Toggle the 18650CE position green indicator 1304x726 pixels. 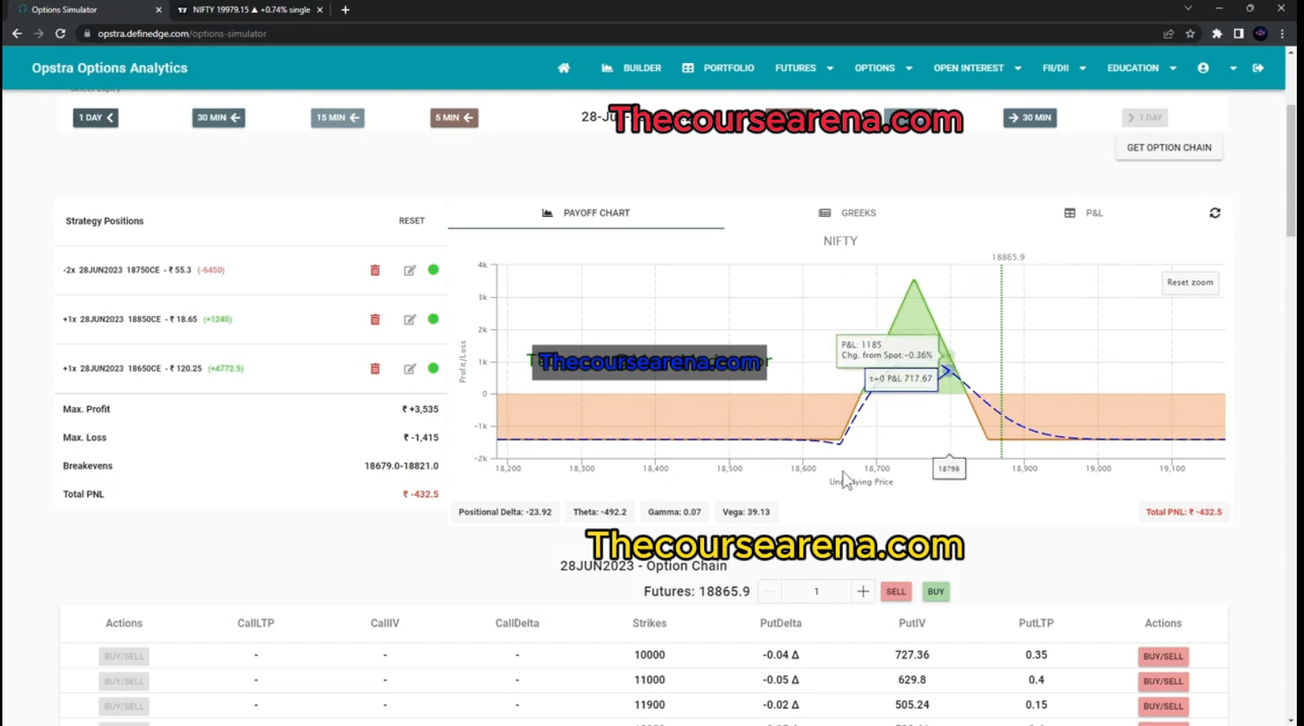433,368
